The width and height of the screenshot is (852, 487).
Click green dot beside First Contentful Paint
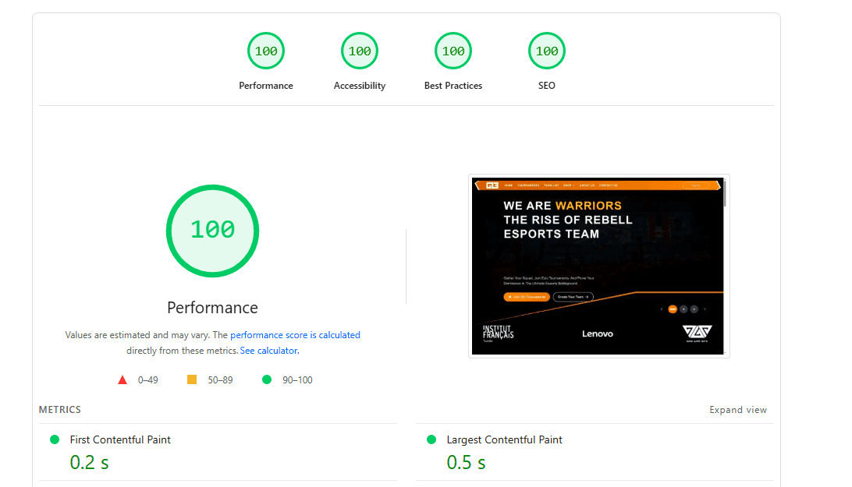55,439
